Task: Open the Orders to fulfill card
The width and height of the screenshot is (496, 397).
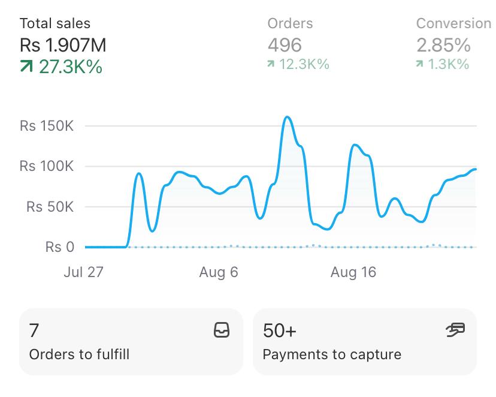Action: (131, 342)
